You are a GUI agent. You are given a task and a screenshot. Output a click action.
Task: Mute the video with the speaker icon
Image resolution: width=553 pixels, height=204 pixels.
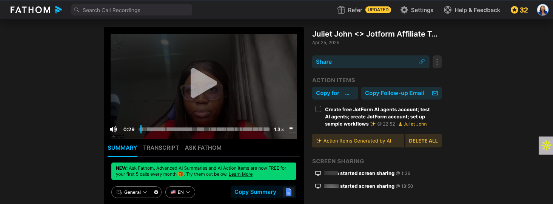113,129
